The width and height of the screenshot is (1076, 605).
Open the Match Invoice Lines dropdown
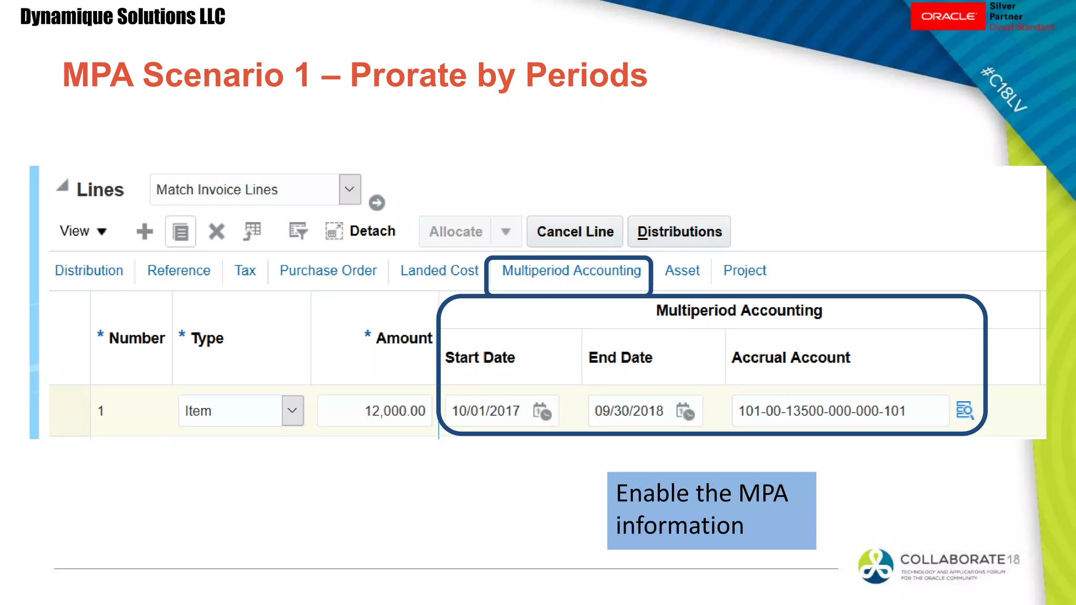349,190
